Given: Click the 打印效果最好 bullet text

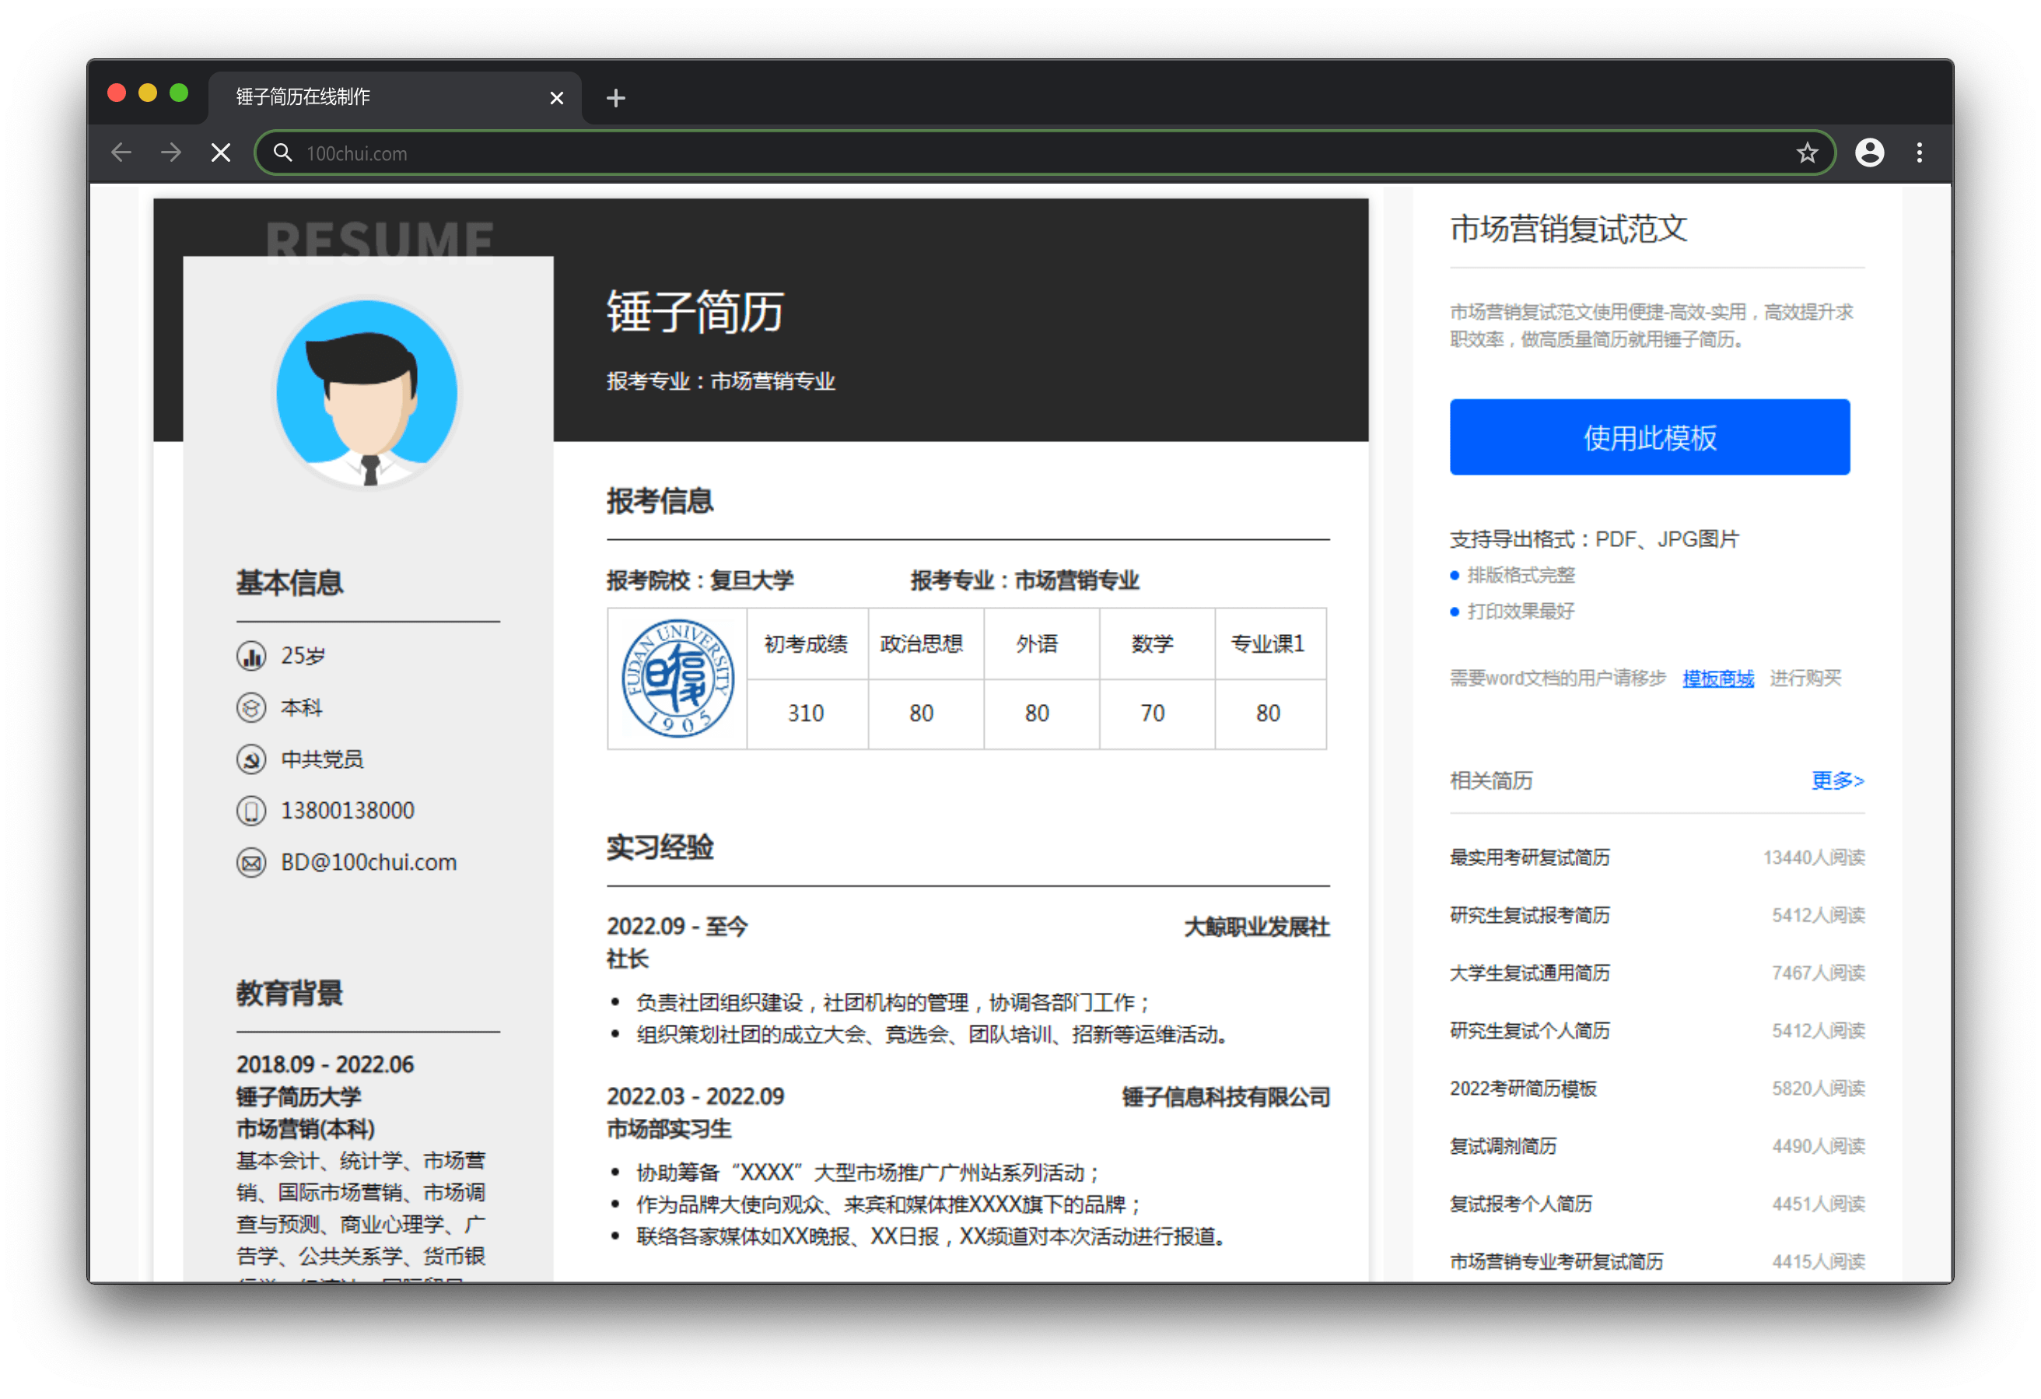Looking at the screenshot, I should click(x=1521, y=612).
